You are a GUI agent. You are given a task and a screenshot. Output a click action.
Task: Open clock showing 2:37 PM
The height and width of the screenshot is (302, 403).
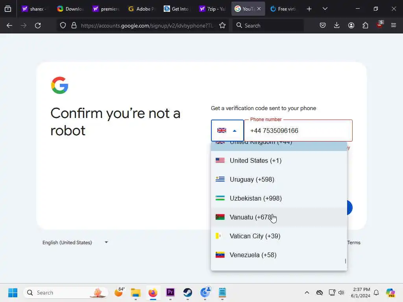pyautogui.click(x=360, y=293)
